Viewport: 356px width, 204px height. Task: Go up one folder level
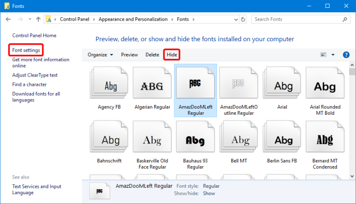coord(38,19)
